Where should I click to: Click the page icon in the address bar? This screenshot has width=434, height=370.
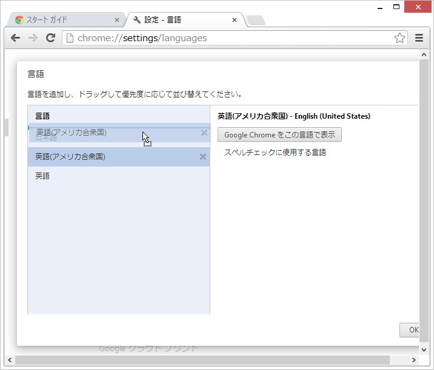pos(70,38)
